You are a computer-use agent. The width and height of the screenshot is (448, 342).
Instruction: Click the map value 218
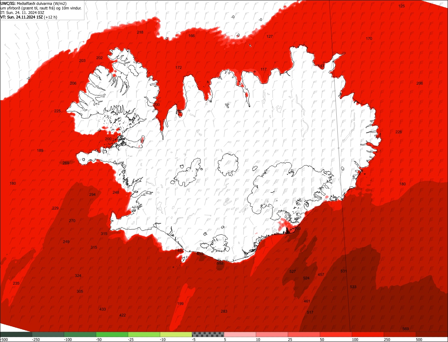(140, 32)
